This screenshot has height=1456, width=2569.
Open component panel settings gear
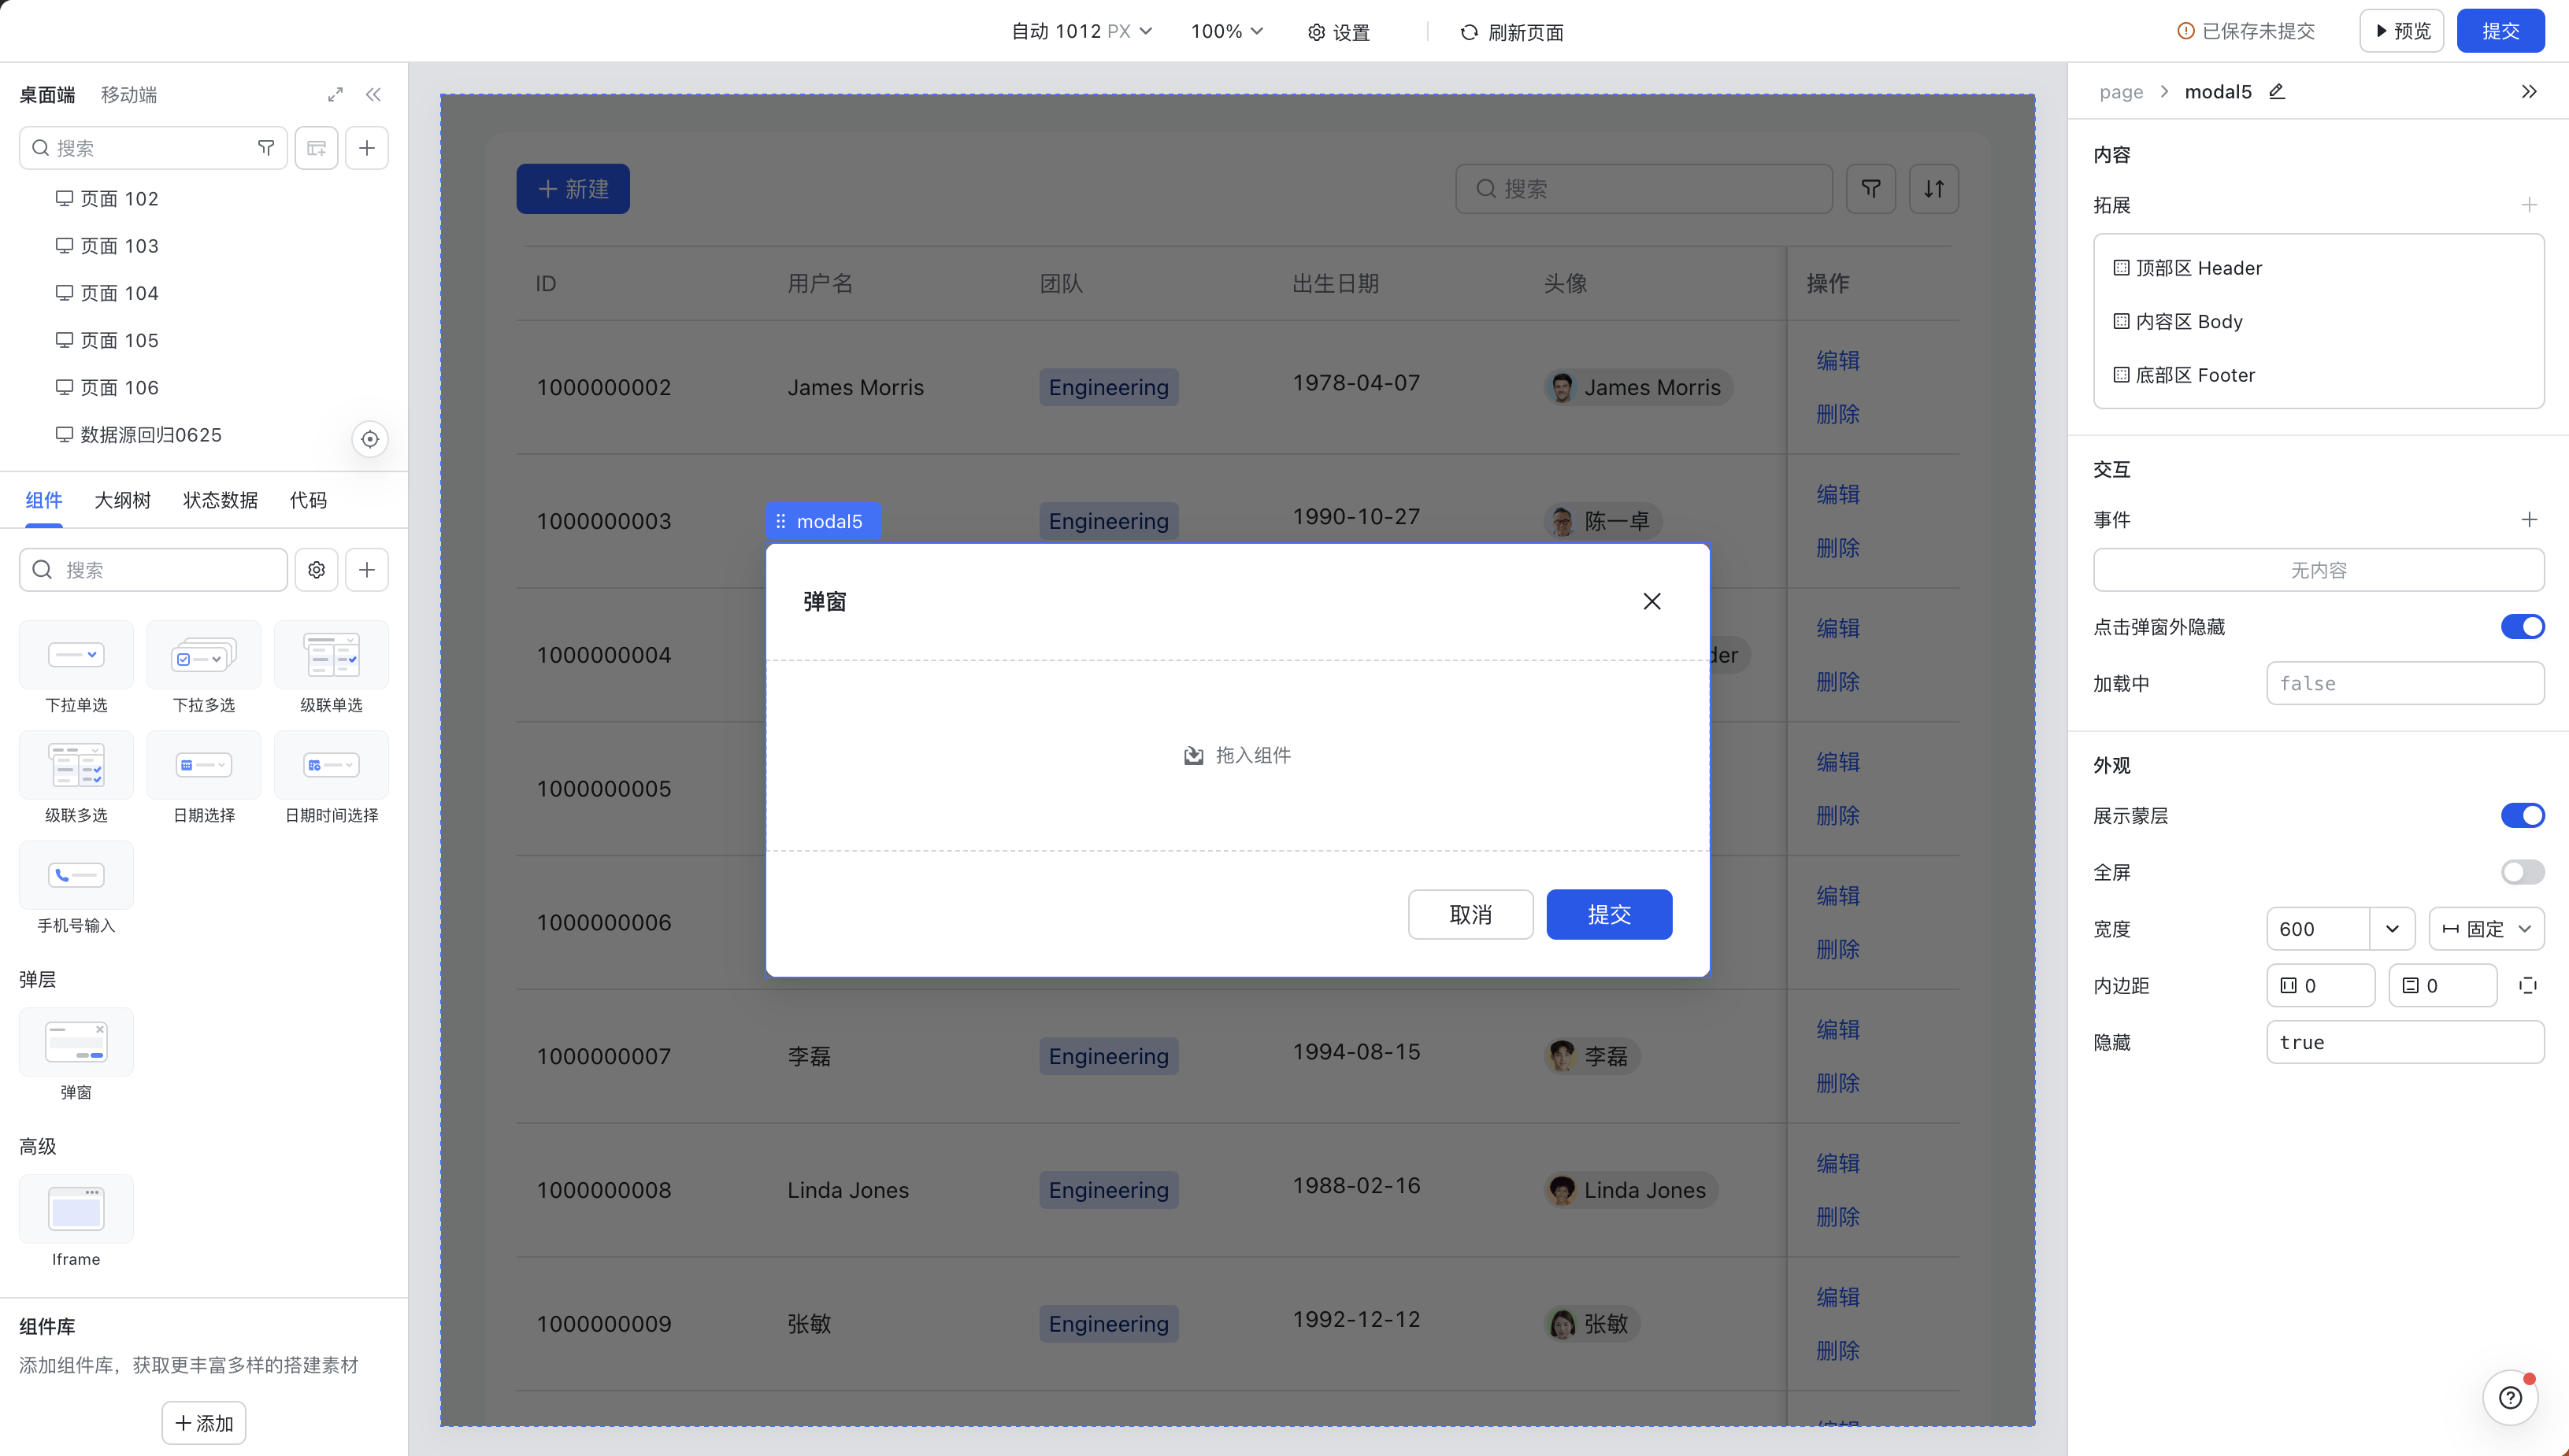tap(316, 570)
